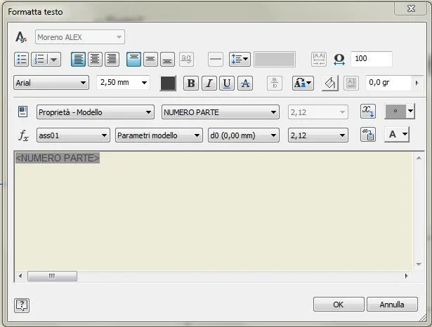Image resolution: width=432 pixels, height=327 pixels.
Task: Open the help icon in the dialog
Action: coord(22,305)
